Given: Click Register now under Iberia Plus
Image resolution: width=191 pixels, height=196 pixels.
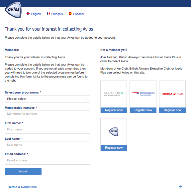Looking at the screenshot, I should pyautogui.click(x=172, y=110).
